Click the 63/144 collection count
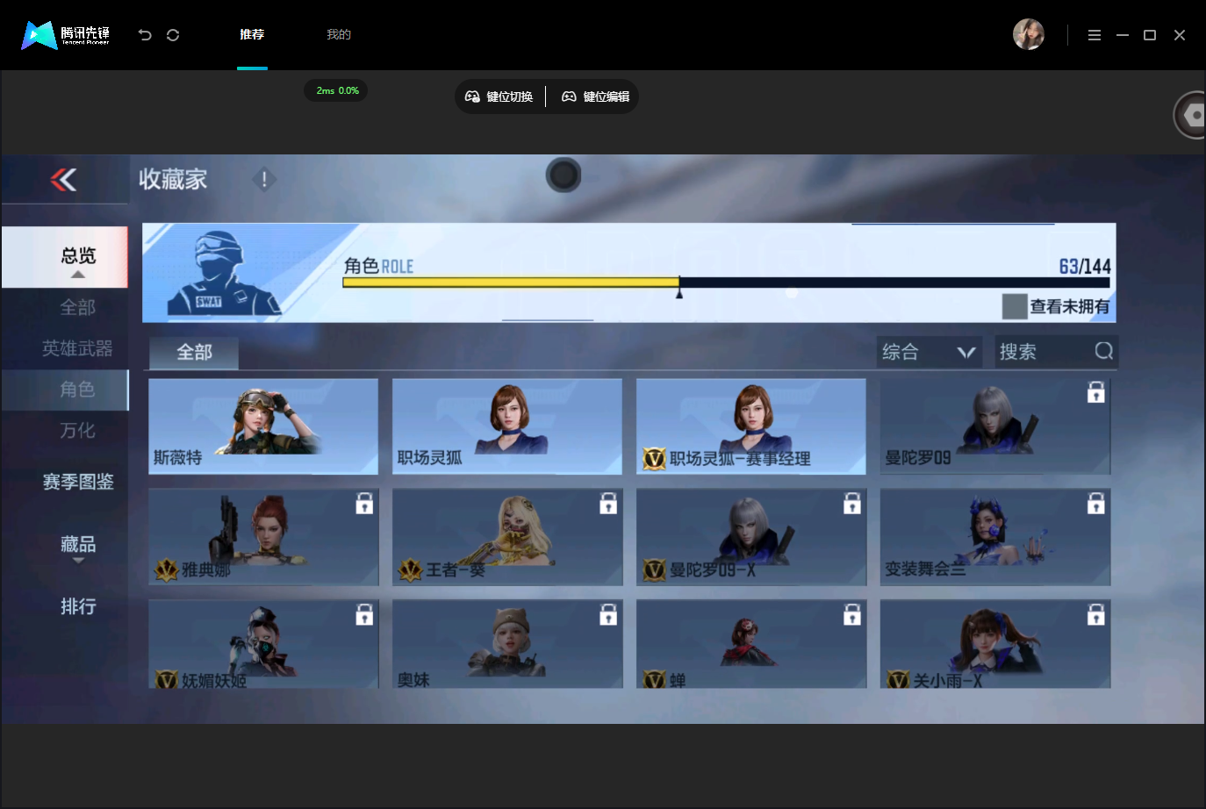The image size is (1206, 809). [1085, 266]
